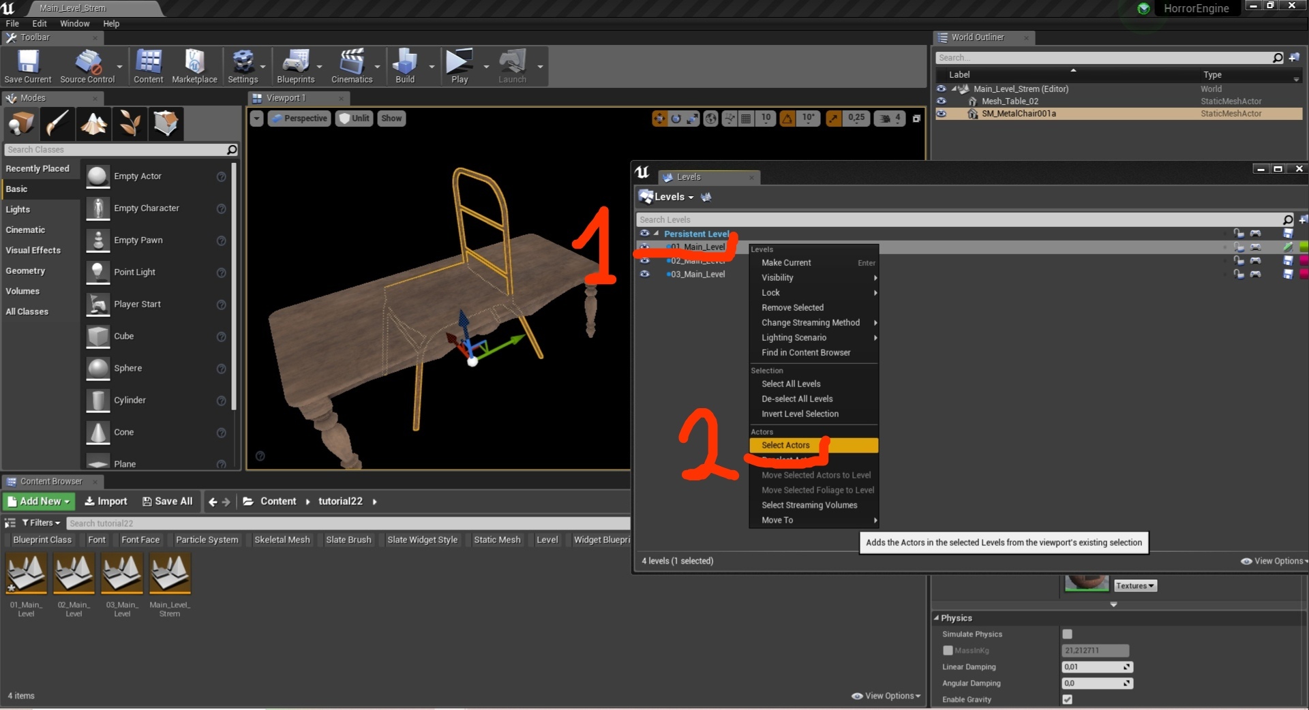Toggle visibility eye of 03_Main_Level
Screen dimensions: 1309x710
(x=644, y=274)
